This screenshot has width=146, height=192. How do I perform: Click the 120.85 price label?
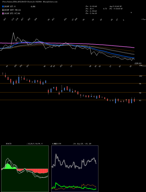click(x=138, y=63)
